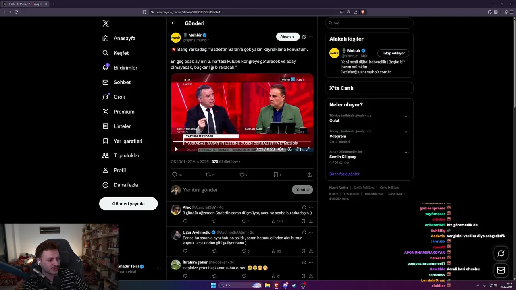The image size is (516, 290).
Task: Mute the video volume
Action: (x=281, y=149)
